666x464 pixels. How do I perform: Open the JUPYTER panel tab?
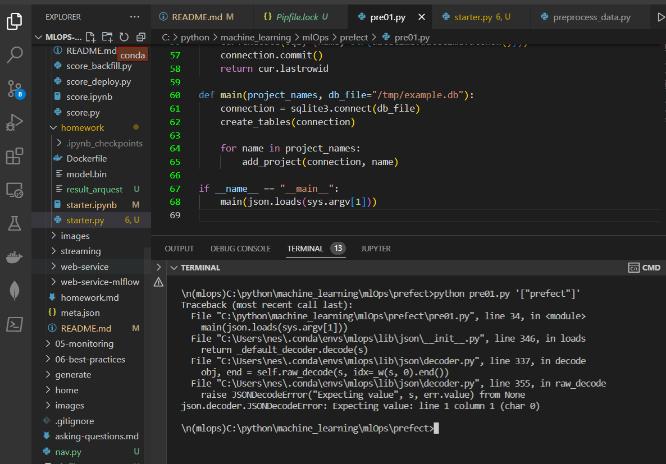[375, 249]
